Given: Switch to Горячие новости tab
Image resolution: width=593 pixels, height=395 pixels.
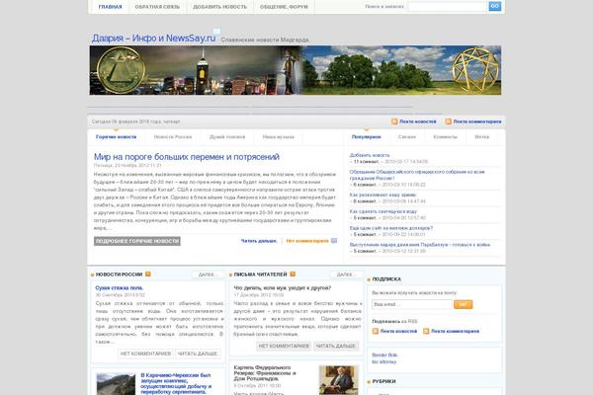Looking at the screenshot, I should coord(116,137).
